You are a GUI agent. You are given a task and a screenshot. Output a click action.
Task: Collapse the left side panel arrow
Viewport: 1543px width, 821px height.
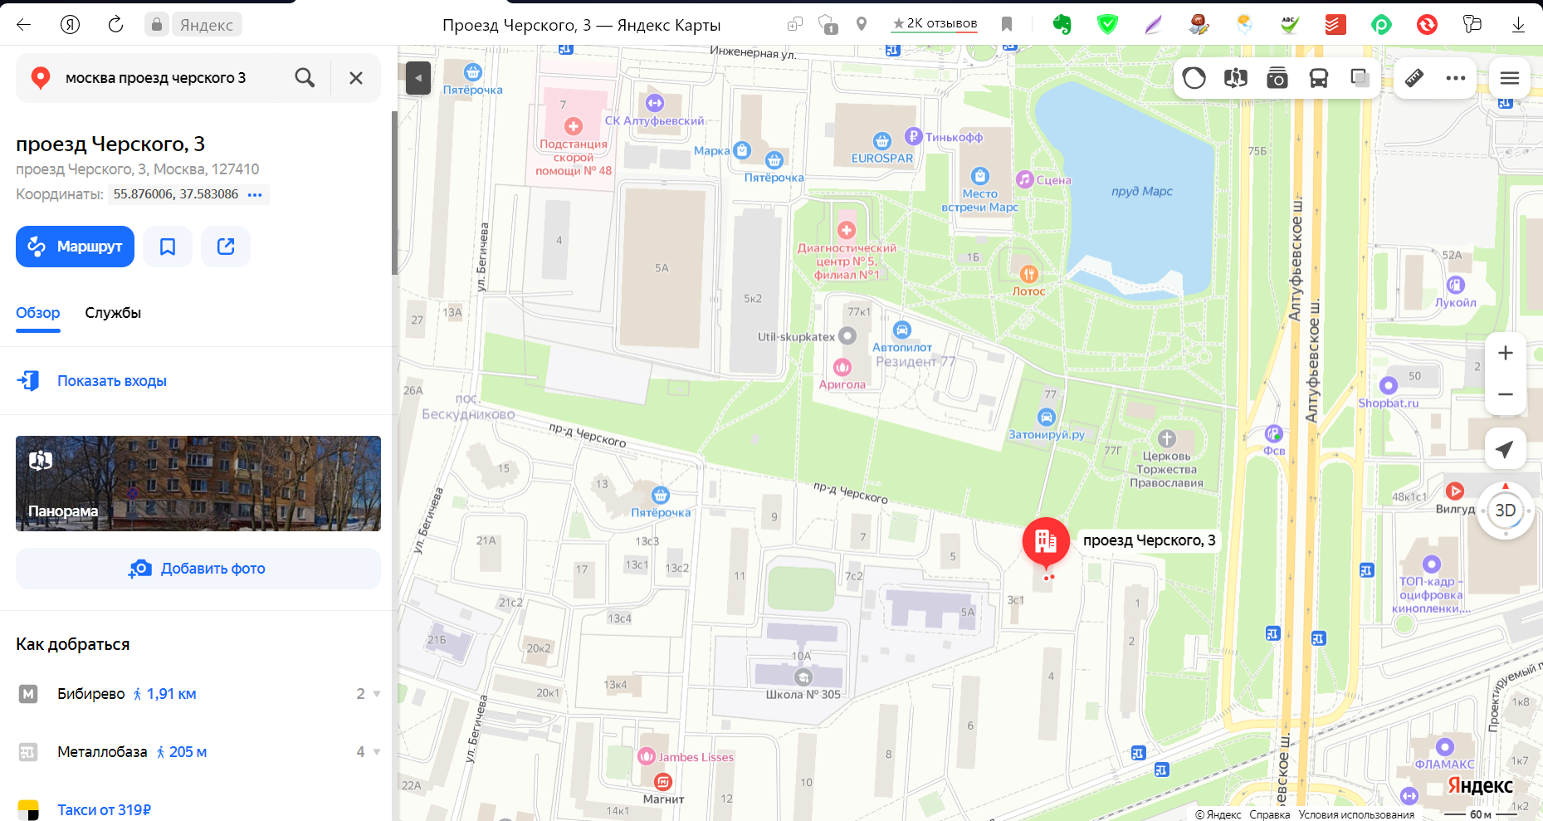418,78
